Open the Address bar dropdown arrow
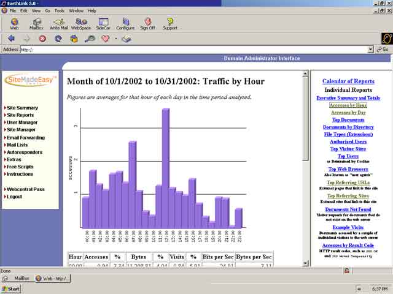 (370, 50)
